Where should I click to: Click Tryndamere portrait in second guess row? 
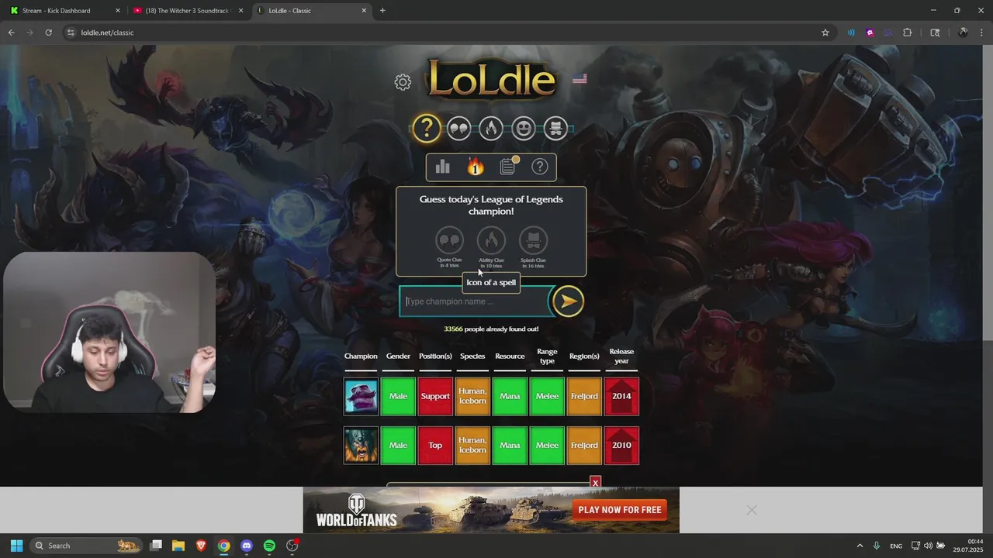(x=361, y=446)
